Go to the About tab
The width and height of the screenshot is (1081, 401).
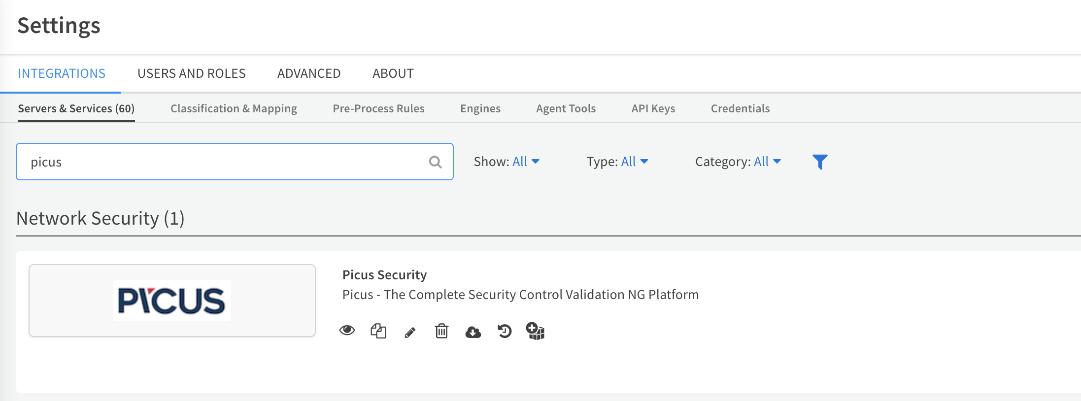(x=393, y=73)
